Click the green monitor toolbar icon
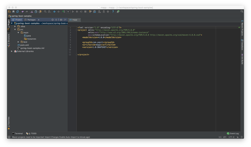Screen dimensions: 251x147 (118, 12)
